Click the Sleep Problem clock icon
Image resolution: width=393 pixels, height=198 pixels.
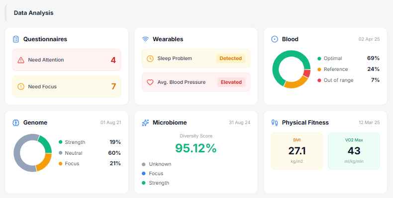point(150,59)
